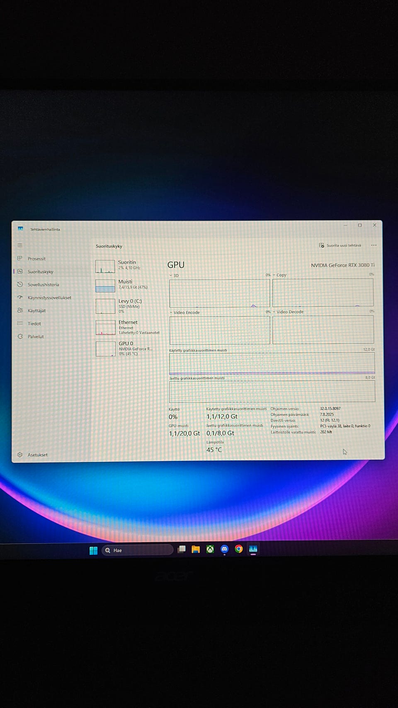
Task: Open the Video Decode graph dropdown
Action: coord(288,311)
